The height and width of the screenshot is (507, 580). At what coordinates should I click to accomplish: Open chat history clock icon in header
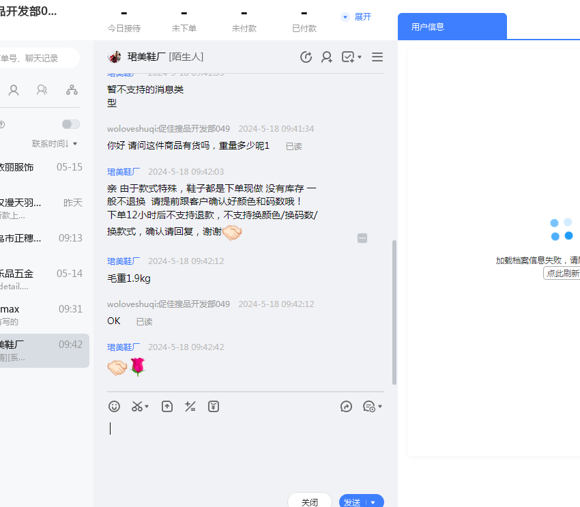coord(306,57)
